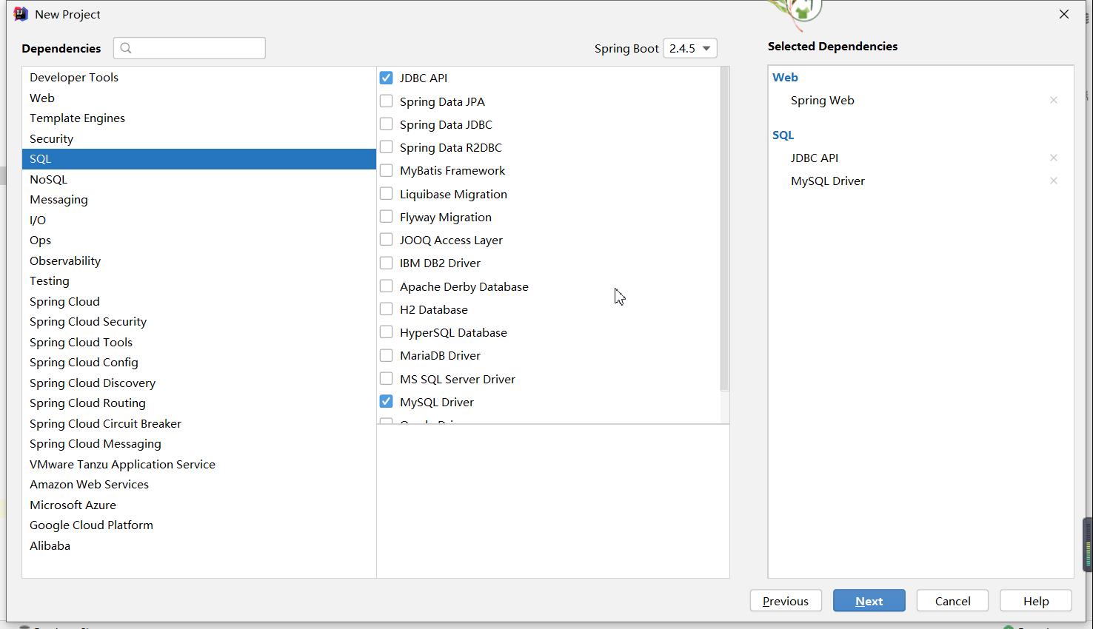Check the Spring Data JPA checkbox

(x=386, y=101)
